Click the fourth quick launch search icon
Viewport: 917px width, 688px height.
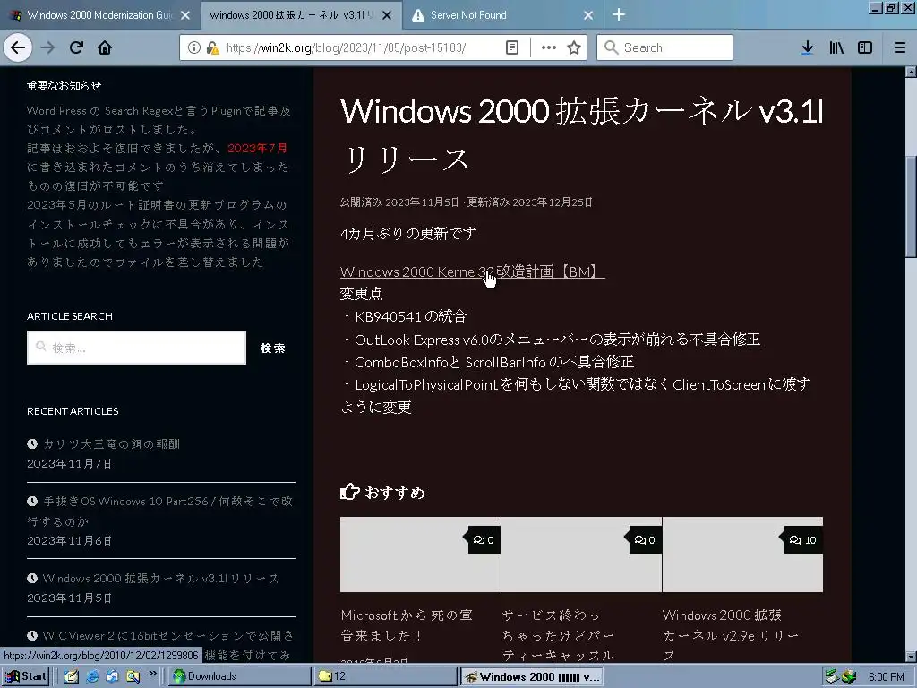[133, 676]
